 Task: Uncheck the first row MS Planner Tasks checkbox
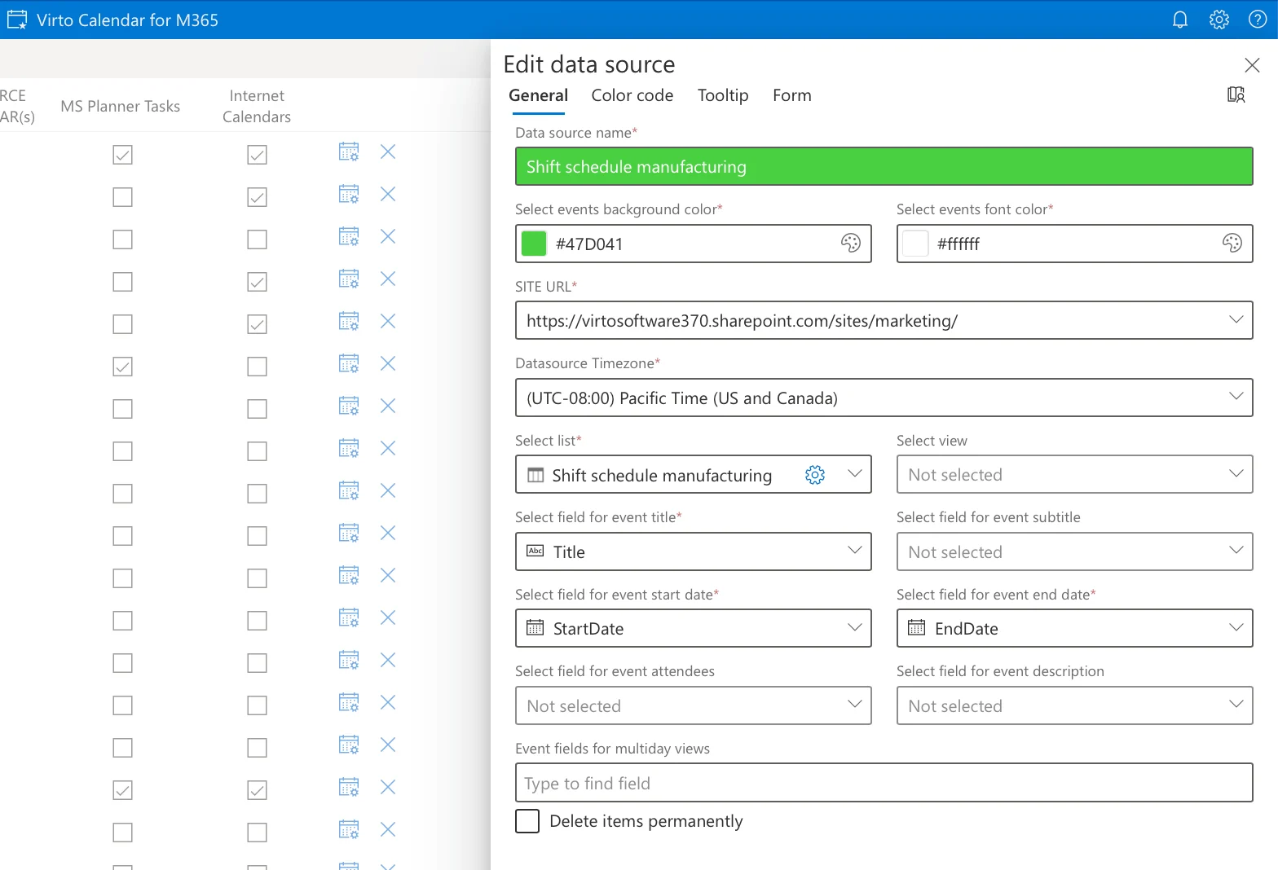tap(122, 155)
